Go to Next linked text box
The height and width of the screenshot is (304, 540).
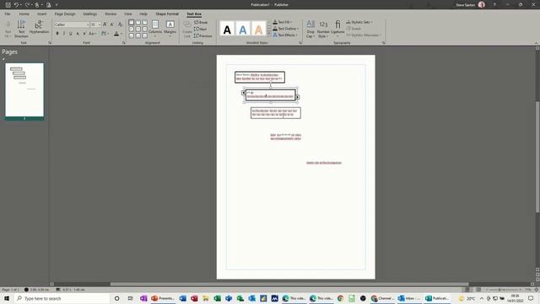coord(200,30)
